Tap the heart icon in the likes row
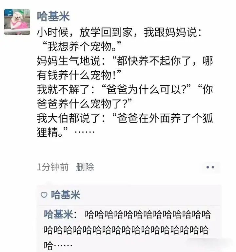The image size is (236, 252). [44, 195]
